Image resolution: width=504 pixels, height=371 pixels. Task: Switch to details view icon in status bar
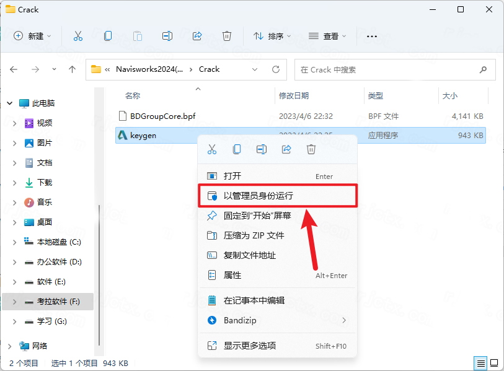(x=481, y=364)
